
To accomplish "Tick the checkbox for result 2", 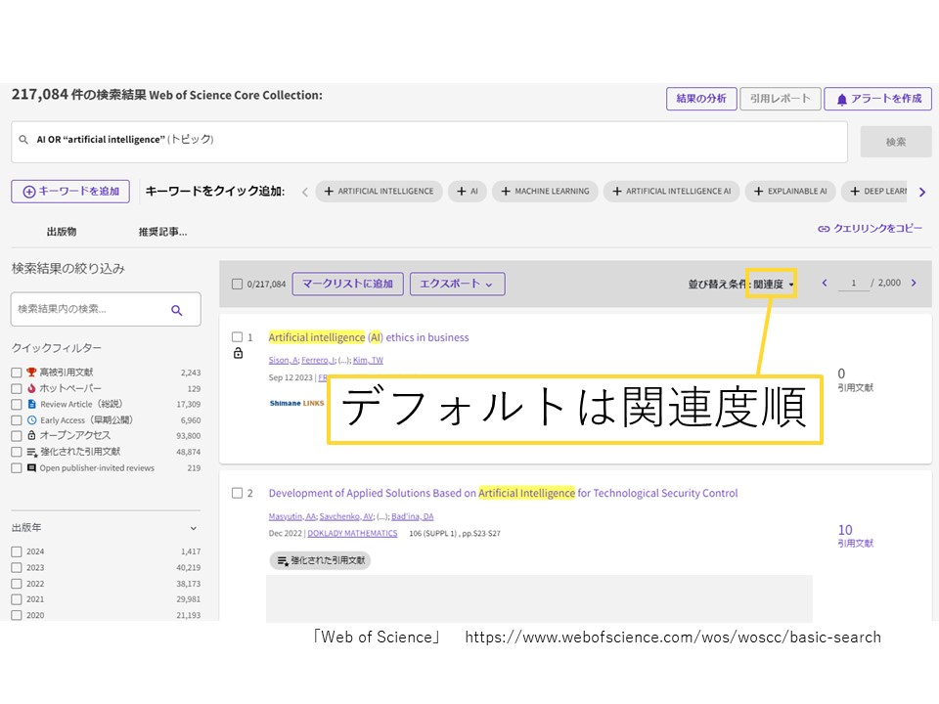I will pyautogui.click(x=237, y=493).
